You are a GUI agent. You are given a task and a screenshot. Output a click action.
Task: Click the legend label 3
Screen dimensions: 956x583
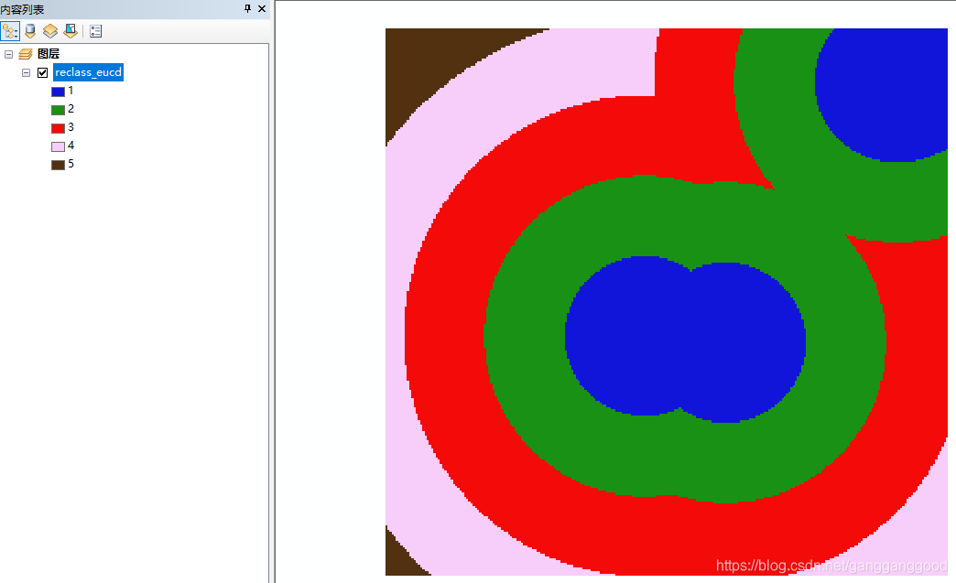(x=71, y=127)
